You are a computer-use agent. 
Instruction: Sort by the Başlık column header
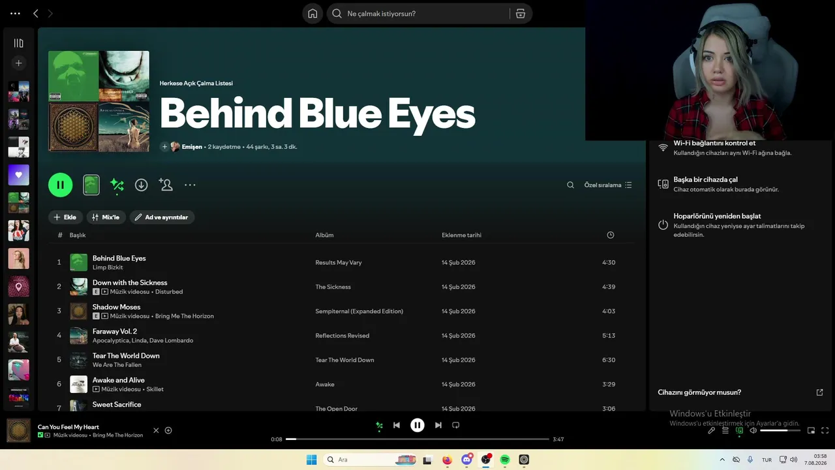(78, 235)
